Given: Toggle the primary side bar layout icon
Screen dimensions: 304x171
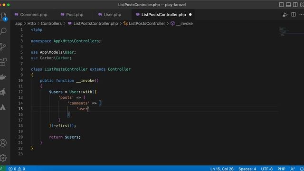Looking at the screenshot, I should click(281, 5).
